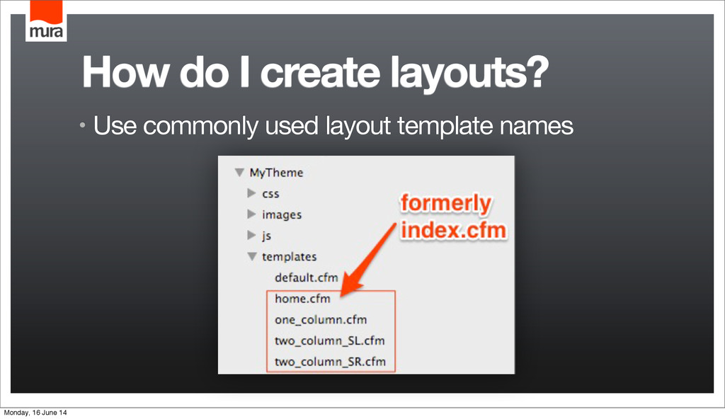Click the Mura logo
This screenshot has height=419, width=725.
(x=46, y=21)
